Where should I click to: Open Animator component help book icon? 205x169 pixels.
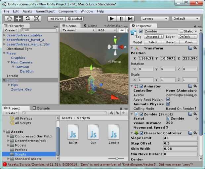pos(190,86)
